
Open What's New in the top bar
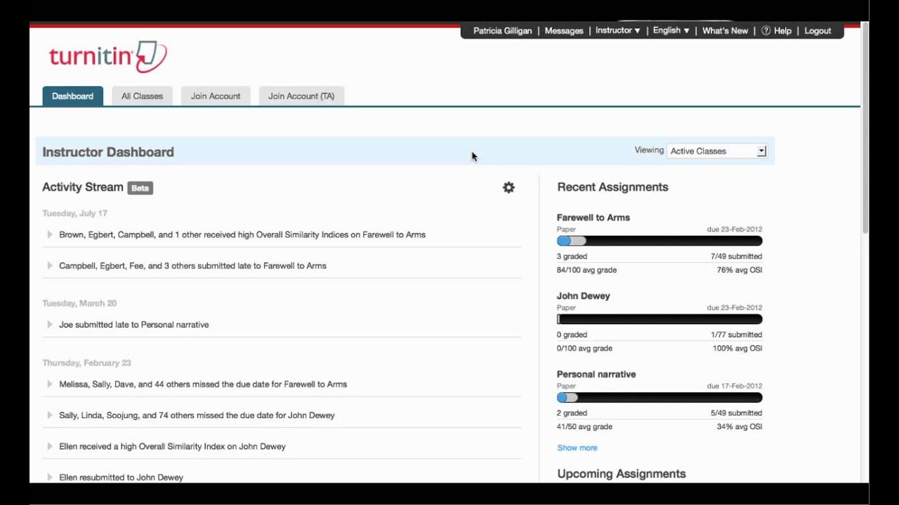point(725,31)
